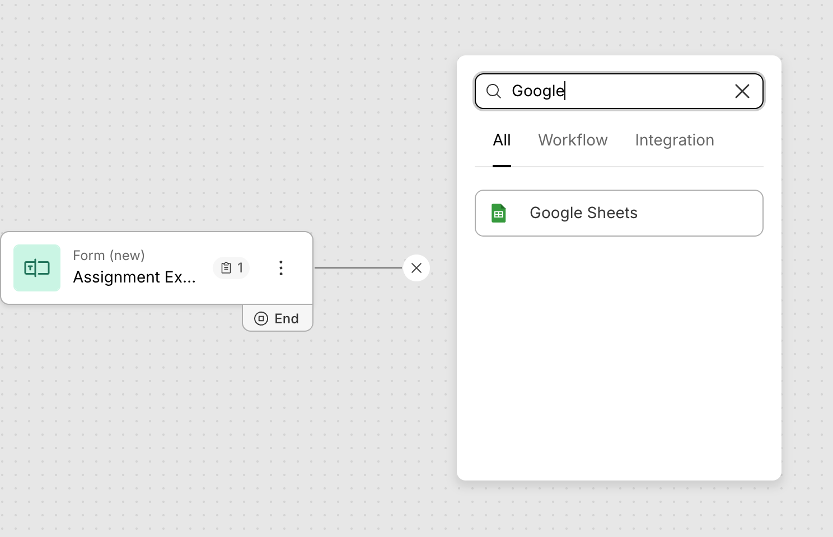Click the dotted canvas above Form node
The height and width of the screenshot is (537, 833).
click(x=157, y=140)
